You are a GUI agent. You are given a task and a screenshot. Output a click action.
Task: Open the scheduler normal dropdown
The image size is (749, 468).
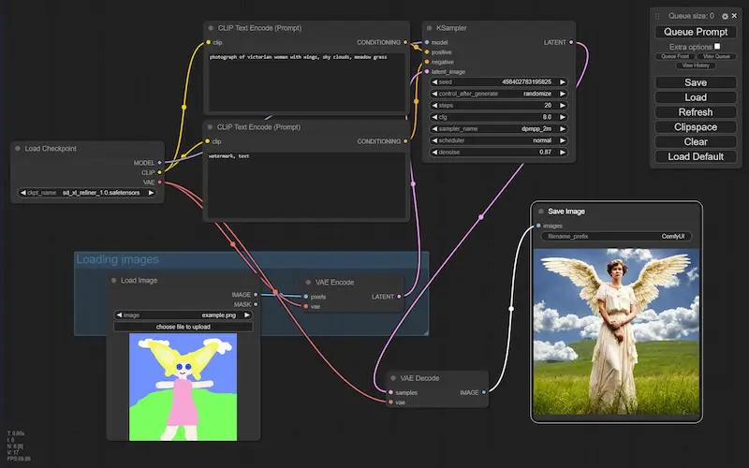(x=499, y=140)
